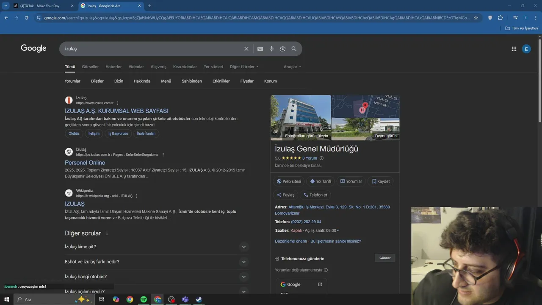
Task: Search by image with the camera lens icon
Action: (x=283, y=49)
